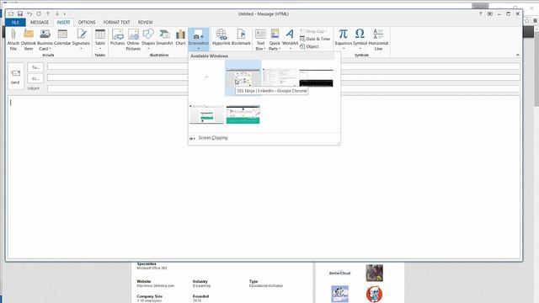Open the Business Card dropdown
539x303 pixels.
tap(45, 40)
